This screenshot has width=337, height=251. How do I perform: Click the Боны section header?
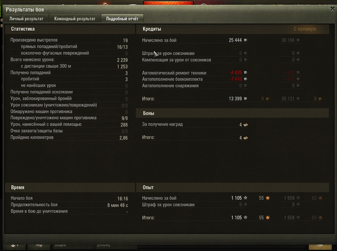click(148, 113)
